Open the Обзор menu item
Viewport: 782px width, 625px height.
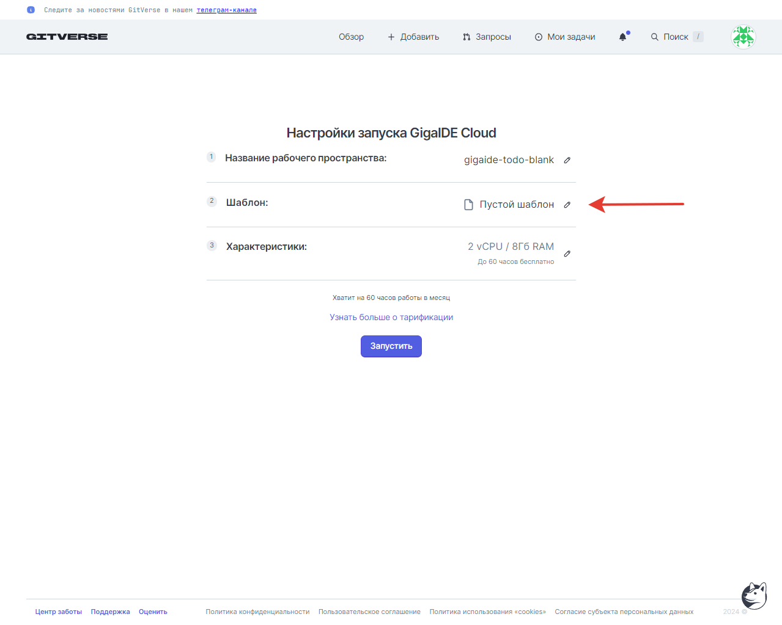(x=351, y=37)
